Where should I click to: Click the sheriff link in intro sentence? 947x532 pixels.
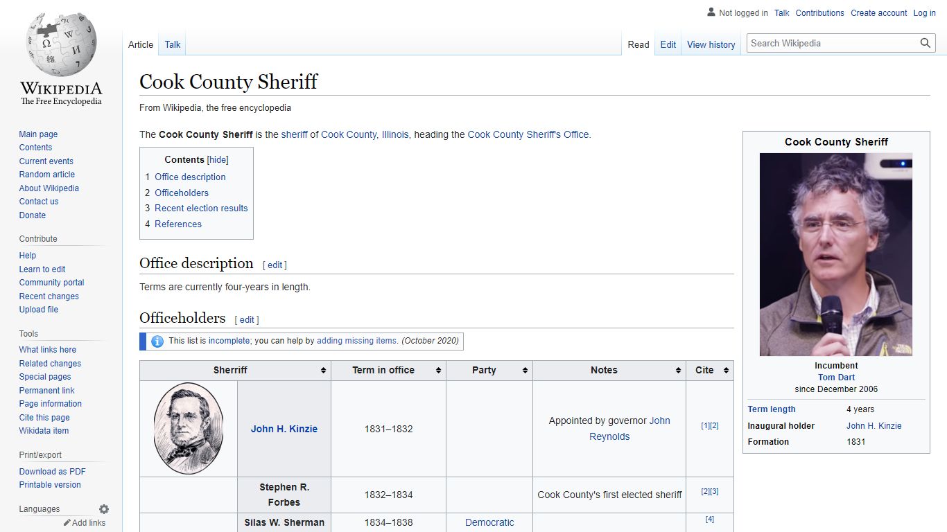click(x=295, y=134)
